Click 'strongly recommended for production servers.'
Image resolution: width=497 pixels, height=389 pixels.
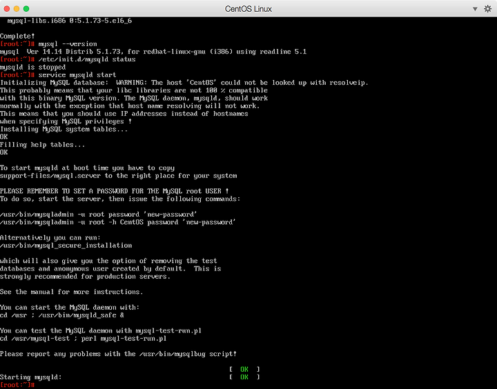[85, 277]
